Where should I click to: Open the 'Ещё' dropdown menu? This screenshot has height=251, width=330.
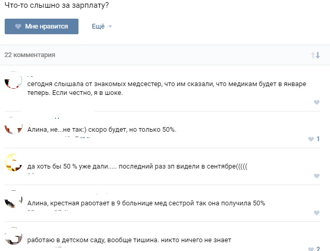coord(102,26)
